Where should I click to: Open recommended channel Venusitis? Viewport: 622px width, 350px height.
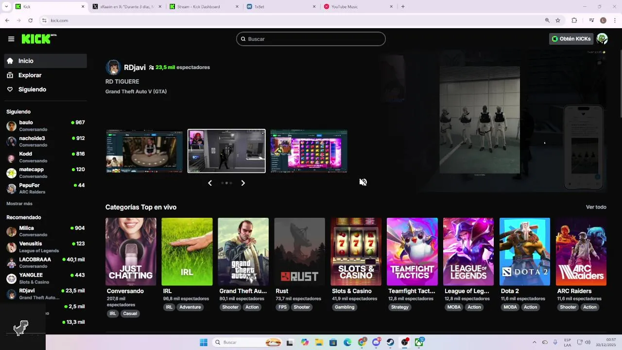pos(46,247)
